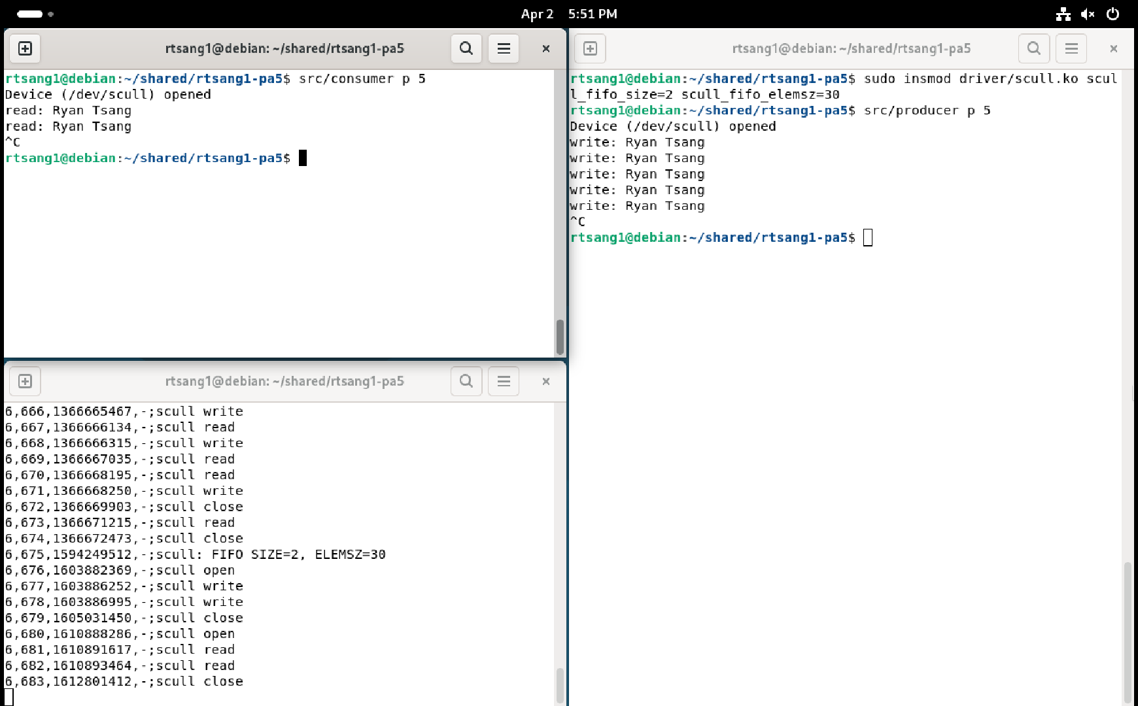Click the wired network status icon

1063,14
